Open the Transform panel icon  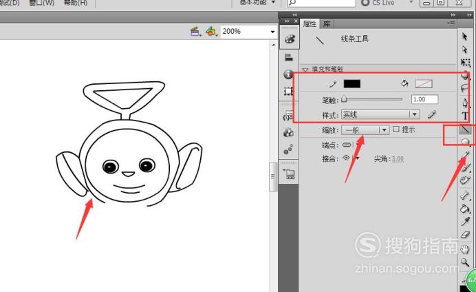pos(288,90)
